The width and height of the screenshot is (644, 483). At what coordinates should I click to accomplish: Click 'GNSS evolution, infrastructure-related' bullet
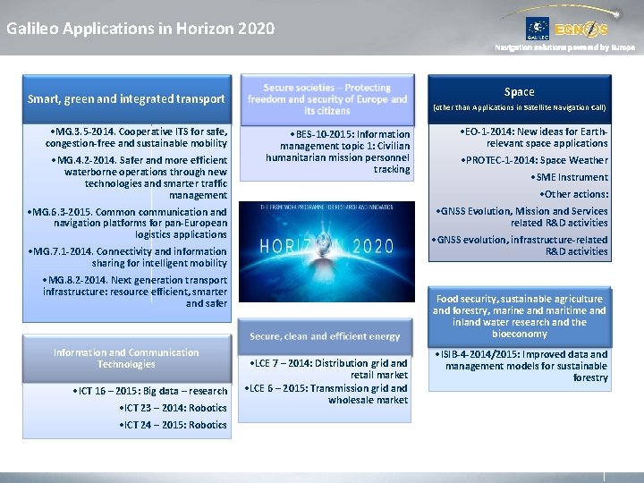520,245
